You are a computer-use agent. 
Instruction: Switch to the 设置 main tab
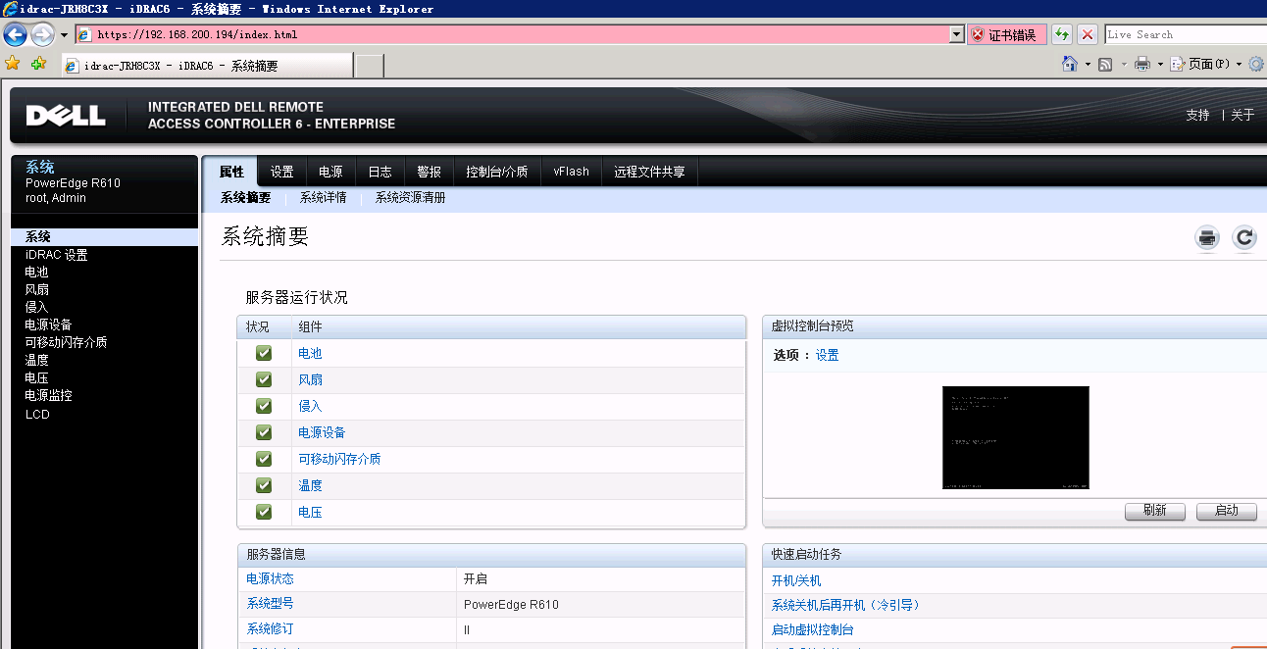[282, 172]
